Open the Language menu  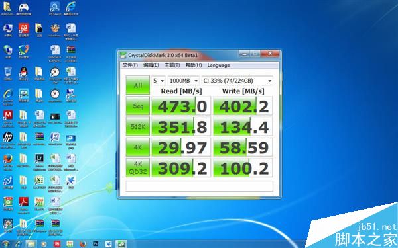(218, 65)
